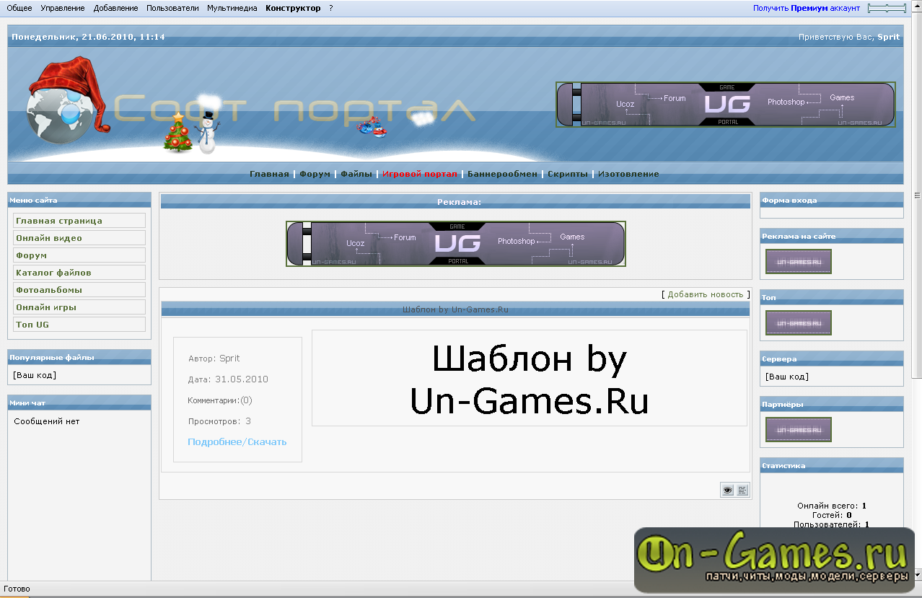Open the Шаблон by Un-Games.Ru news title
This screenshot has height=598, width=922.
[x=455, y=309]
